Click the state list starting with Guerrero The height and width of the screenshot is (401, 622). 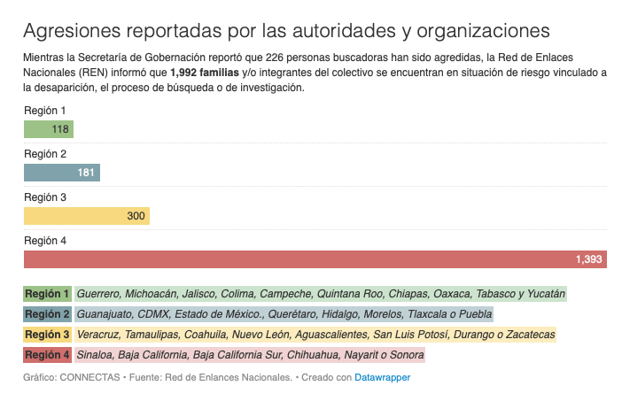321,293
